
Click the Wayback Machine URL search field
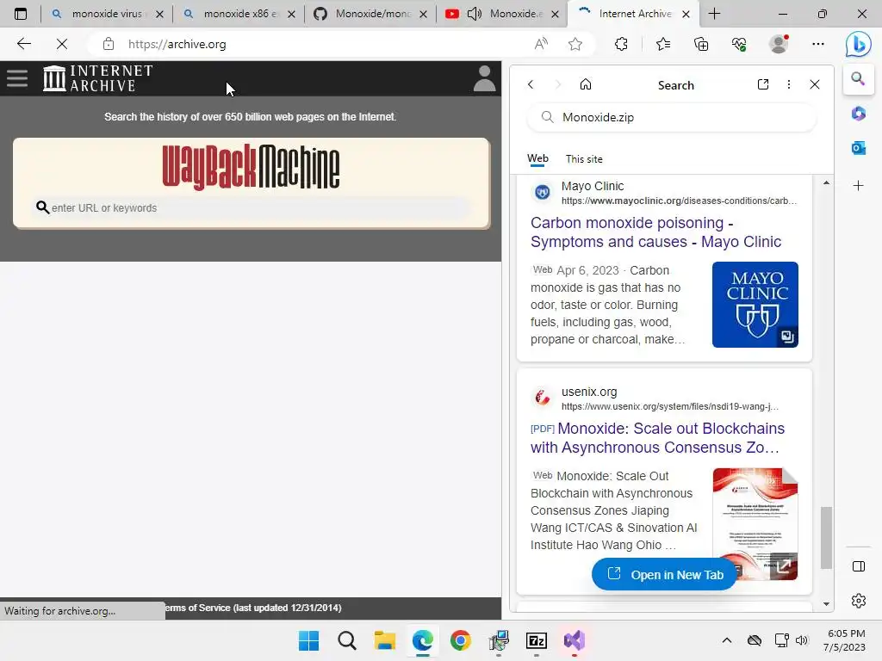coord(251,208)
